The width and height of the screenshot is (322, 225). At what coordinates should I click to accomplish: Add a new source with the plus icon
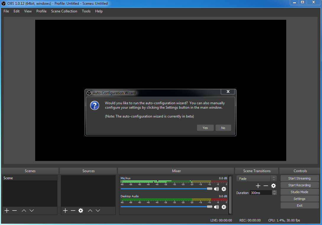(65, 211)
